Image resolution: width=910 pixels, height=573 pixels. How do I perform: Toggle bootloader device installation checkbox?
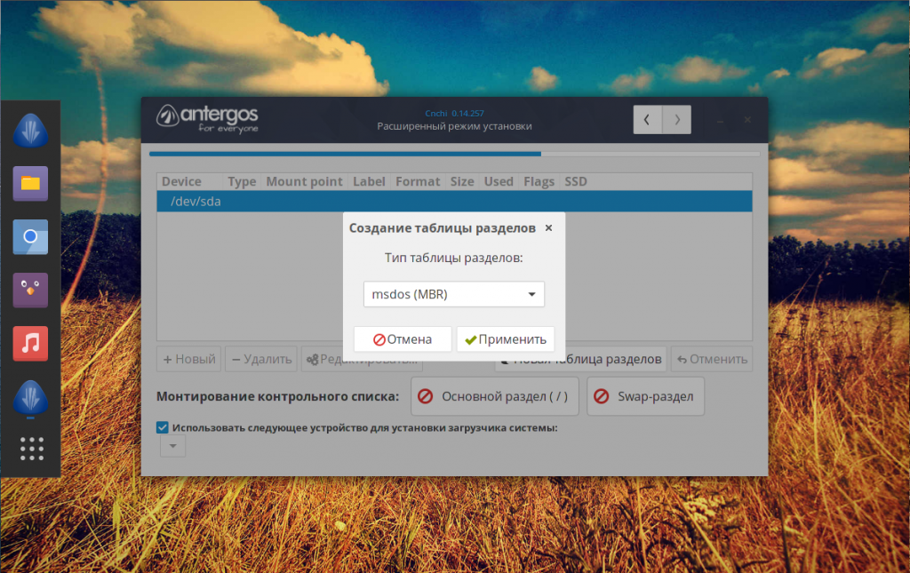pyautogui.click(x=163, y=428)
